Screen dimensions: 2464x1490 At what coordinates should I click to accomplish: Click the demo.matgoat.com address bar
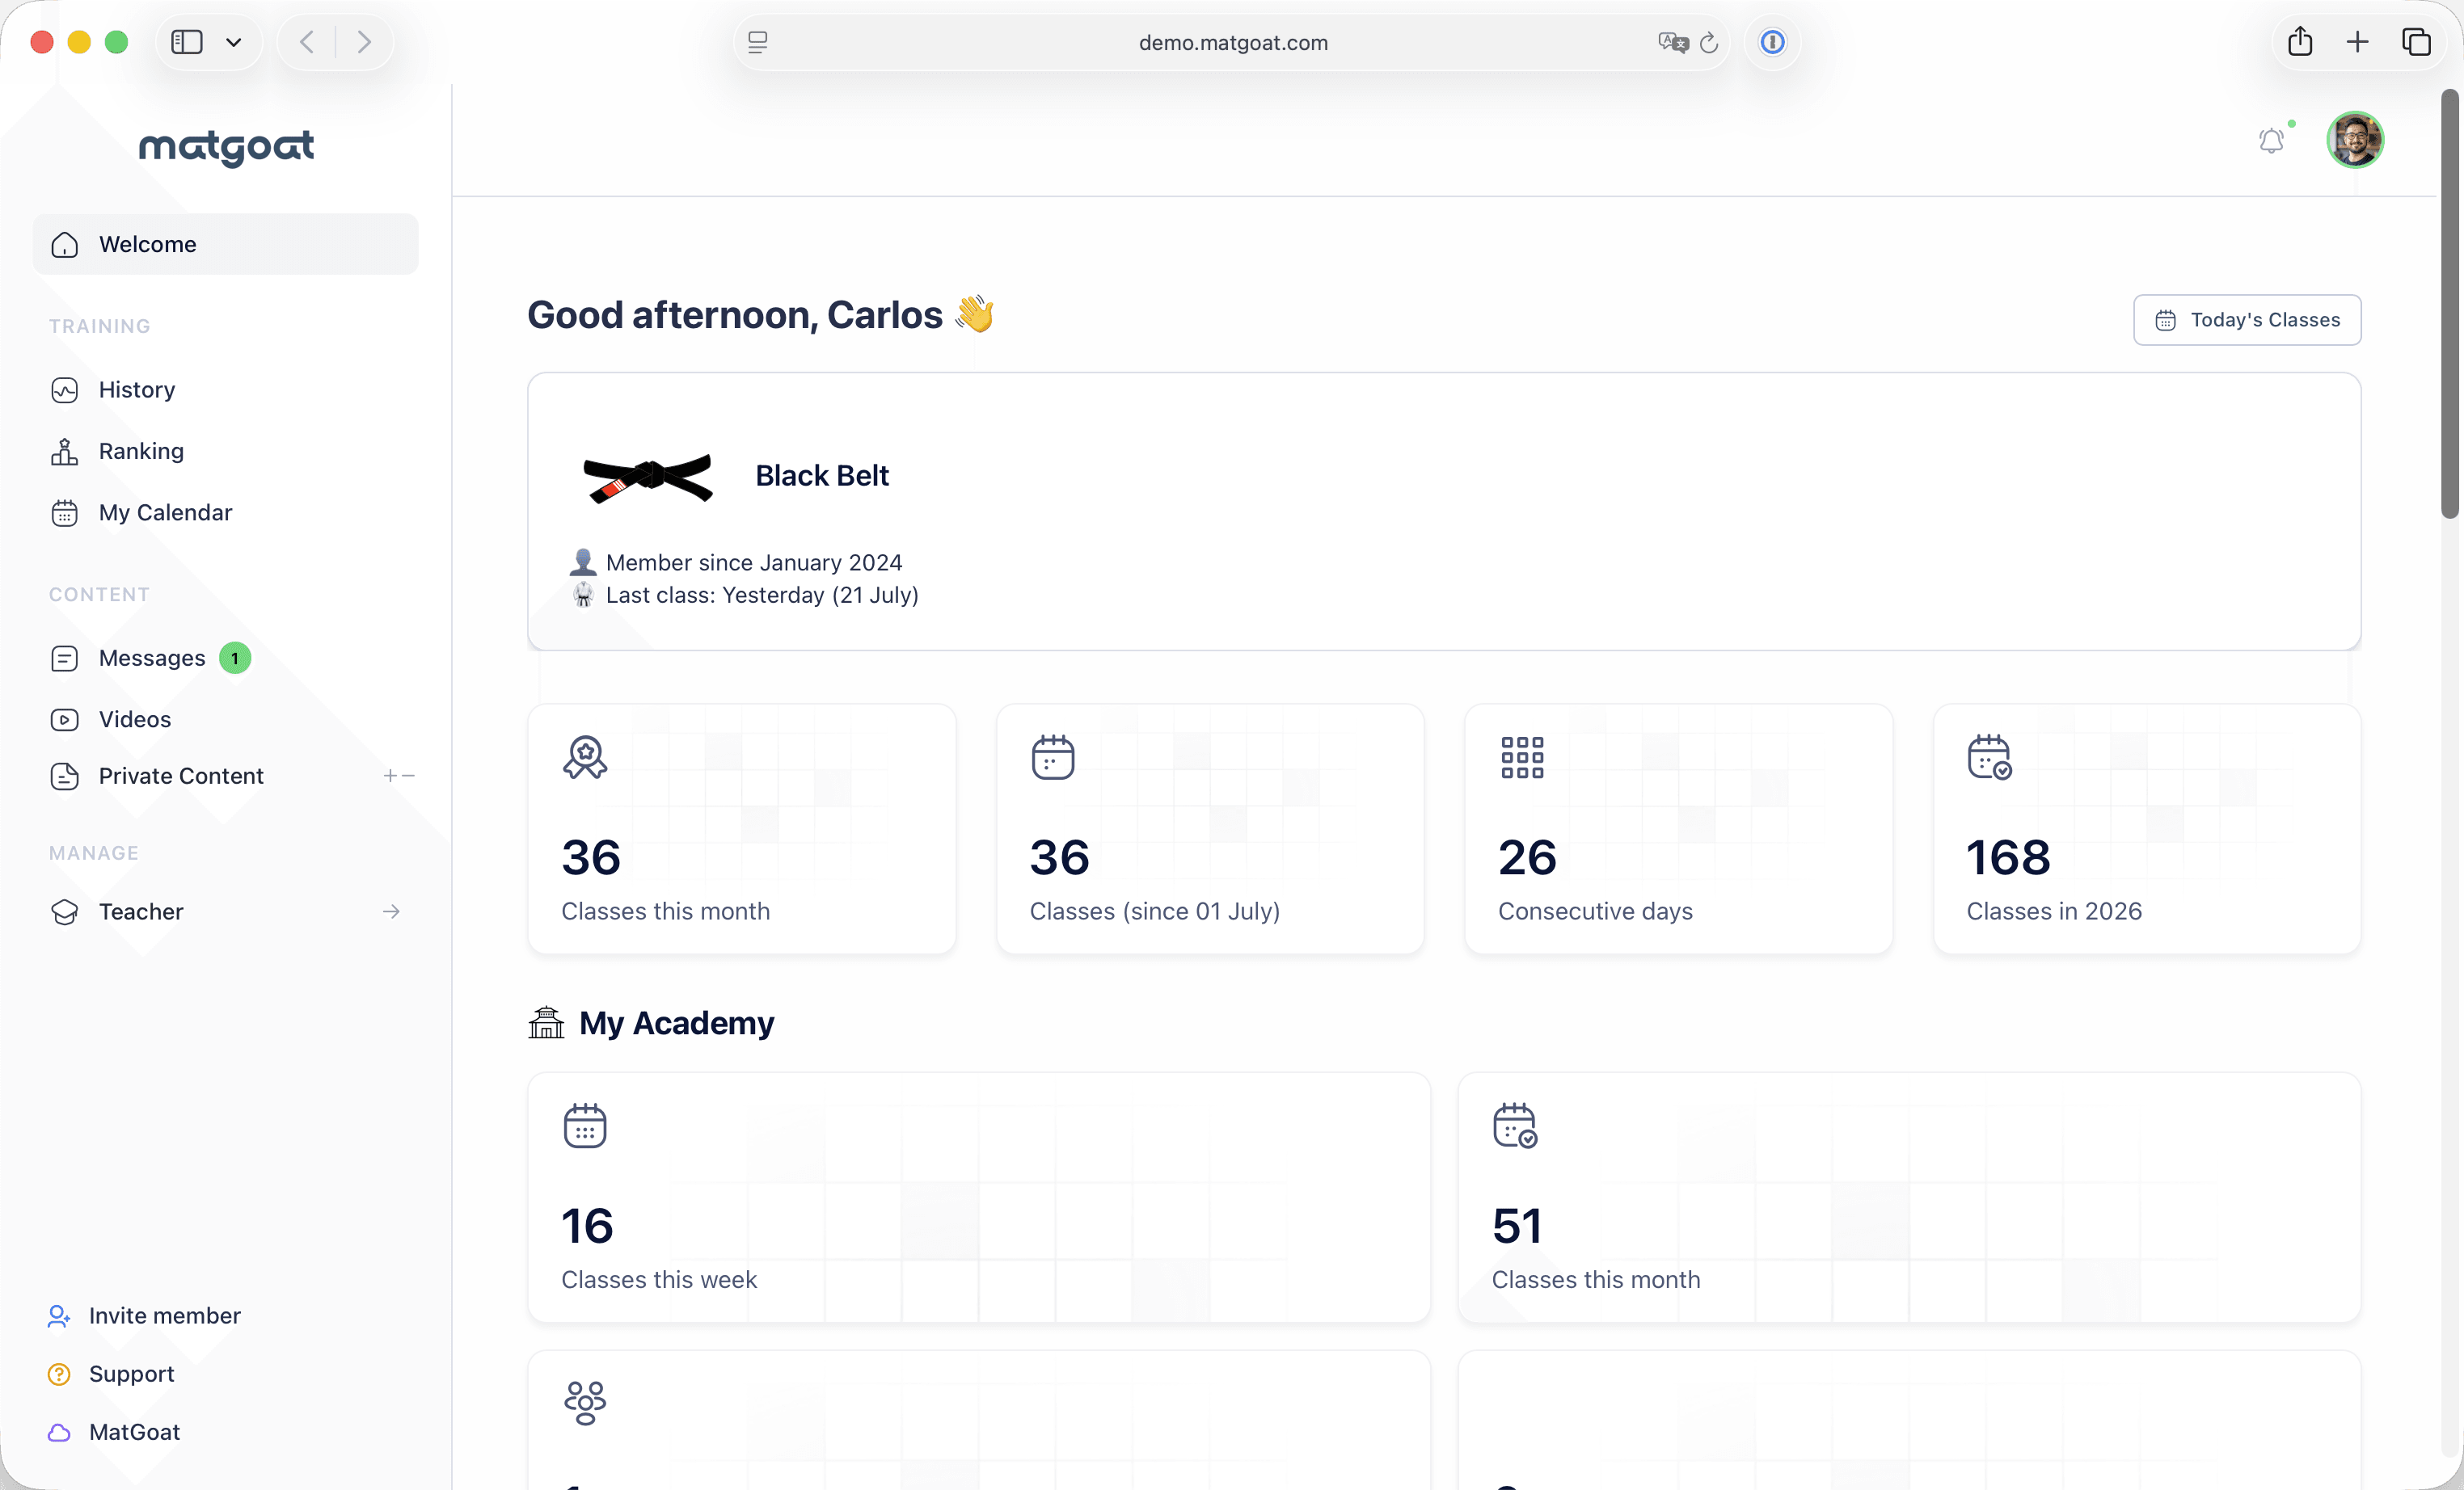point(1232,42)
